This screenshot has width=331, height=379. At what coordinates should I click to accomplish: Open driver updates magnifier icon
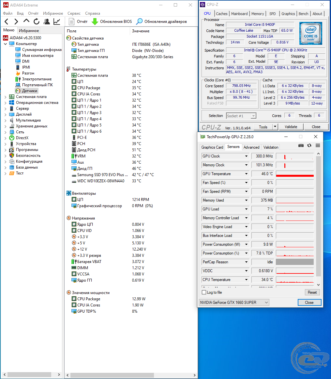[x=139, y=22]
